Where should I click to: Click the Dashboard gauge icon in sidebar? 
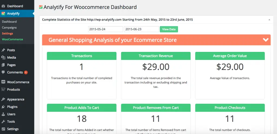point(3,6)
